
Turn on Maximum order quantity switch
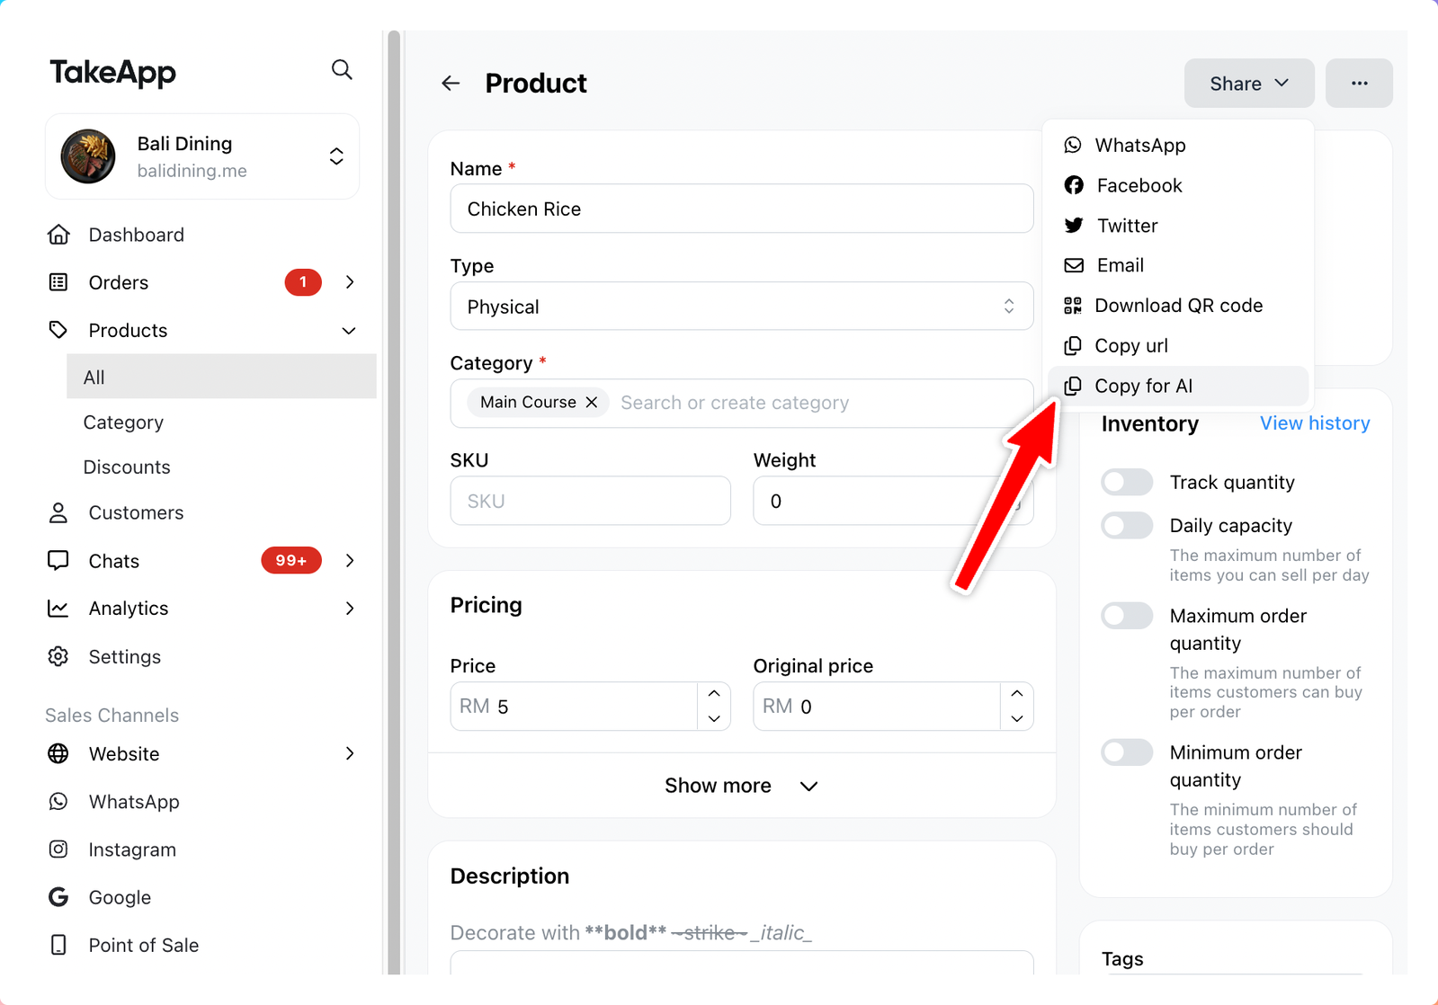(x=1127, y=616)
